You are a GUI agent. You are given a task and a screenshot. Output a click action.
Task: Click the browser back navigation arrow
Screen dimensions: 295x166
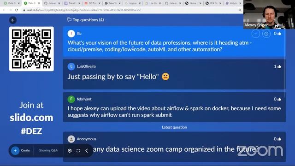[4, 10]
